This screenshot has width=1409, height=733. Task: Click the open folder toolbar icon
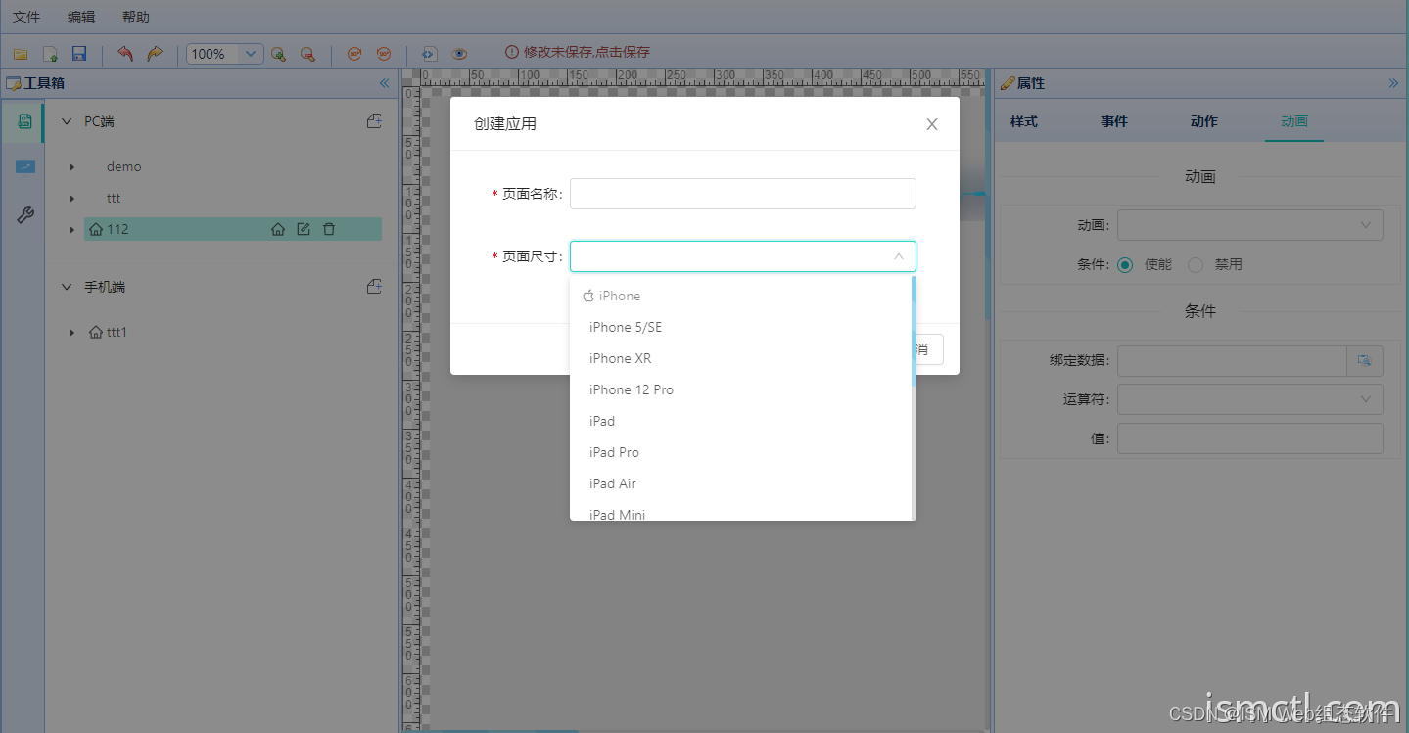click(20, 54)
